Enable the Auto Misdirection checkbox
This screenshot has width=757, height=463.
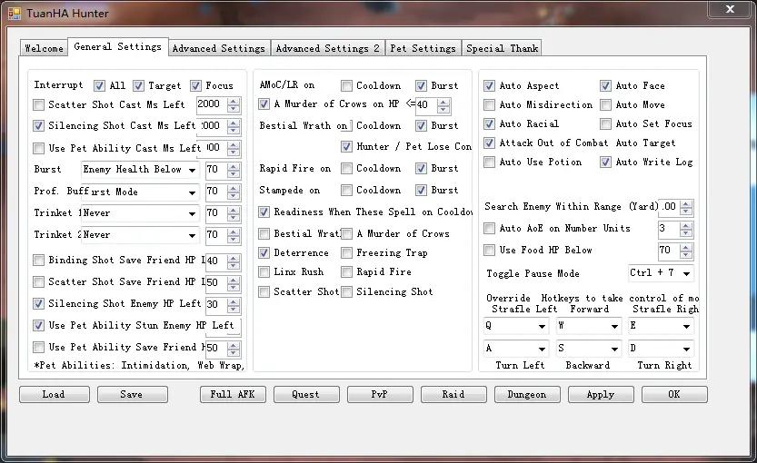(x=490, y=105)
